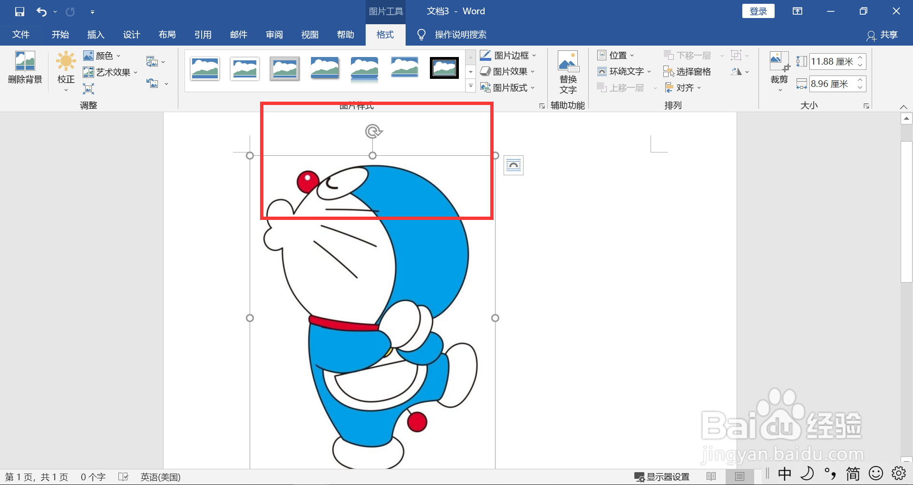Switch to the Home (开始) tab
The image size is (913, 485).
(x=60, y=35)
